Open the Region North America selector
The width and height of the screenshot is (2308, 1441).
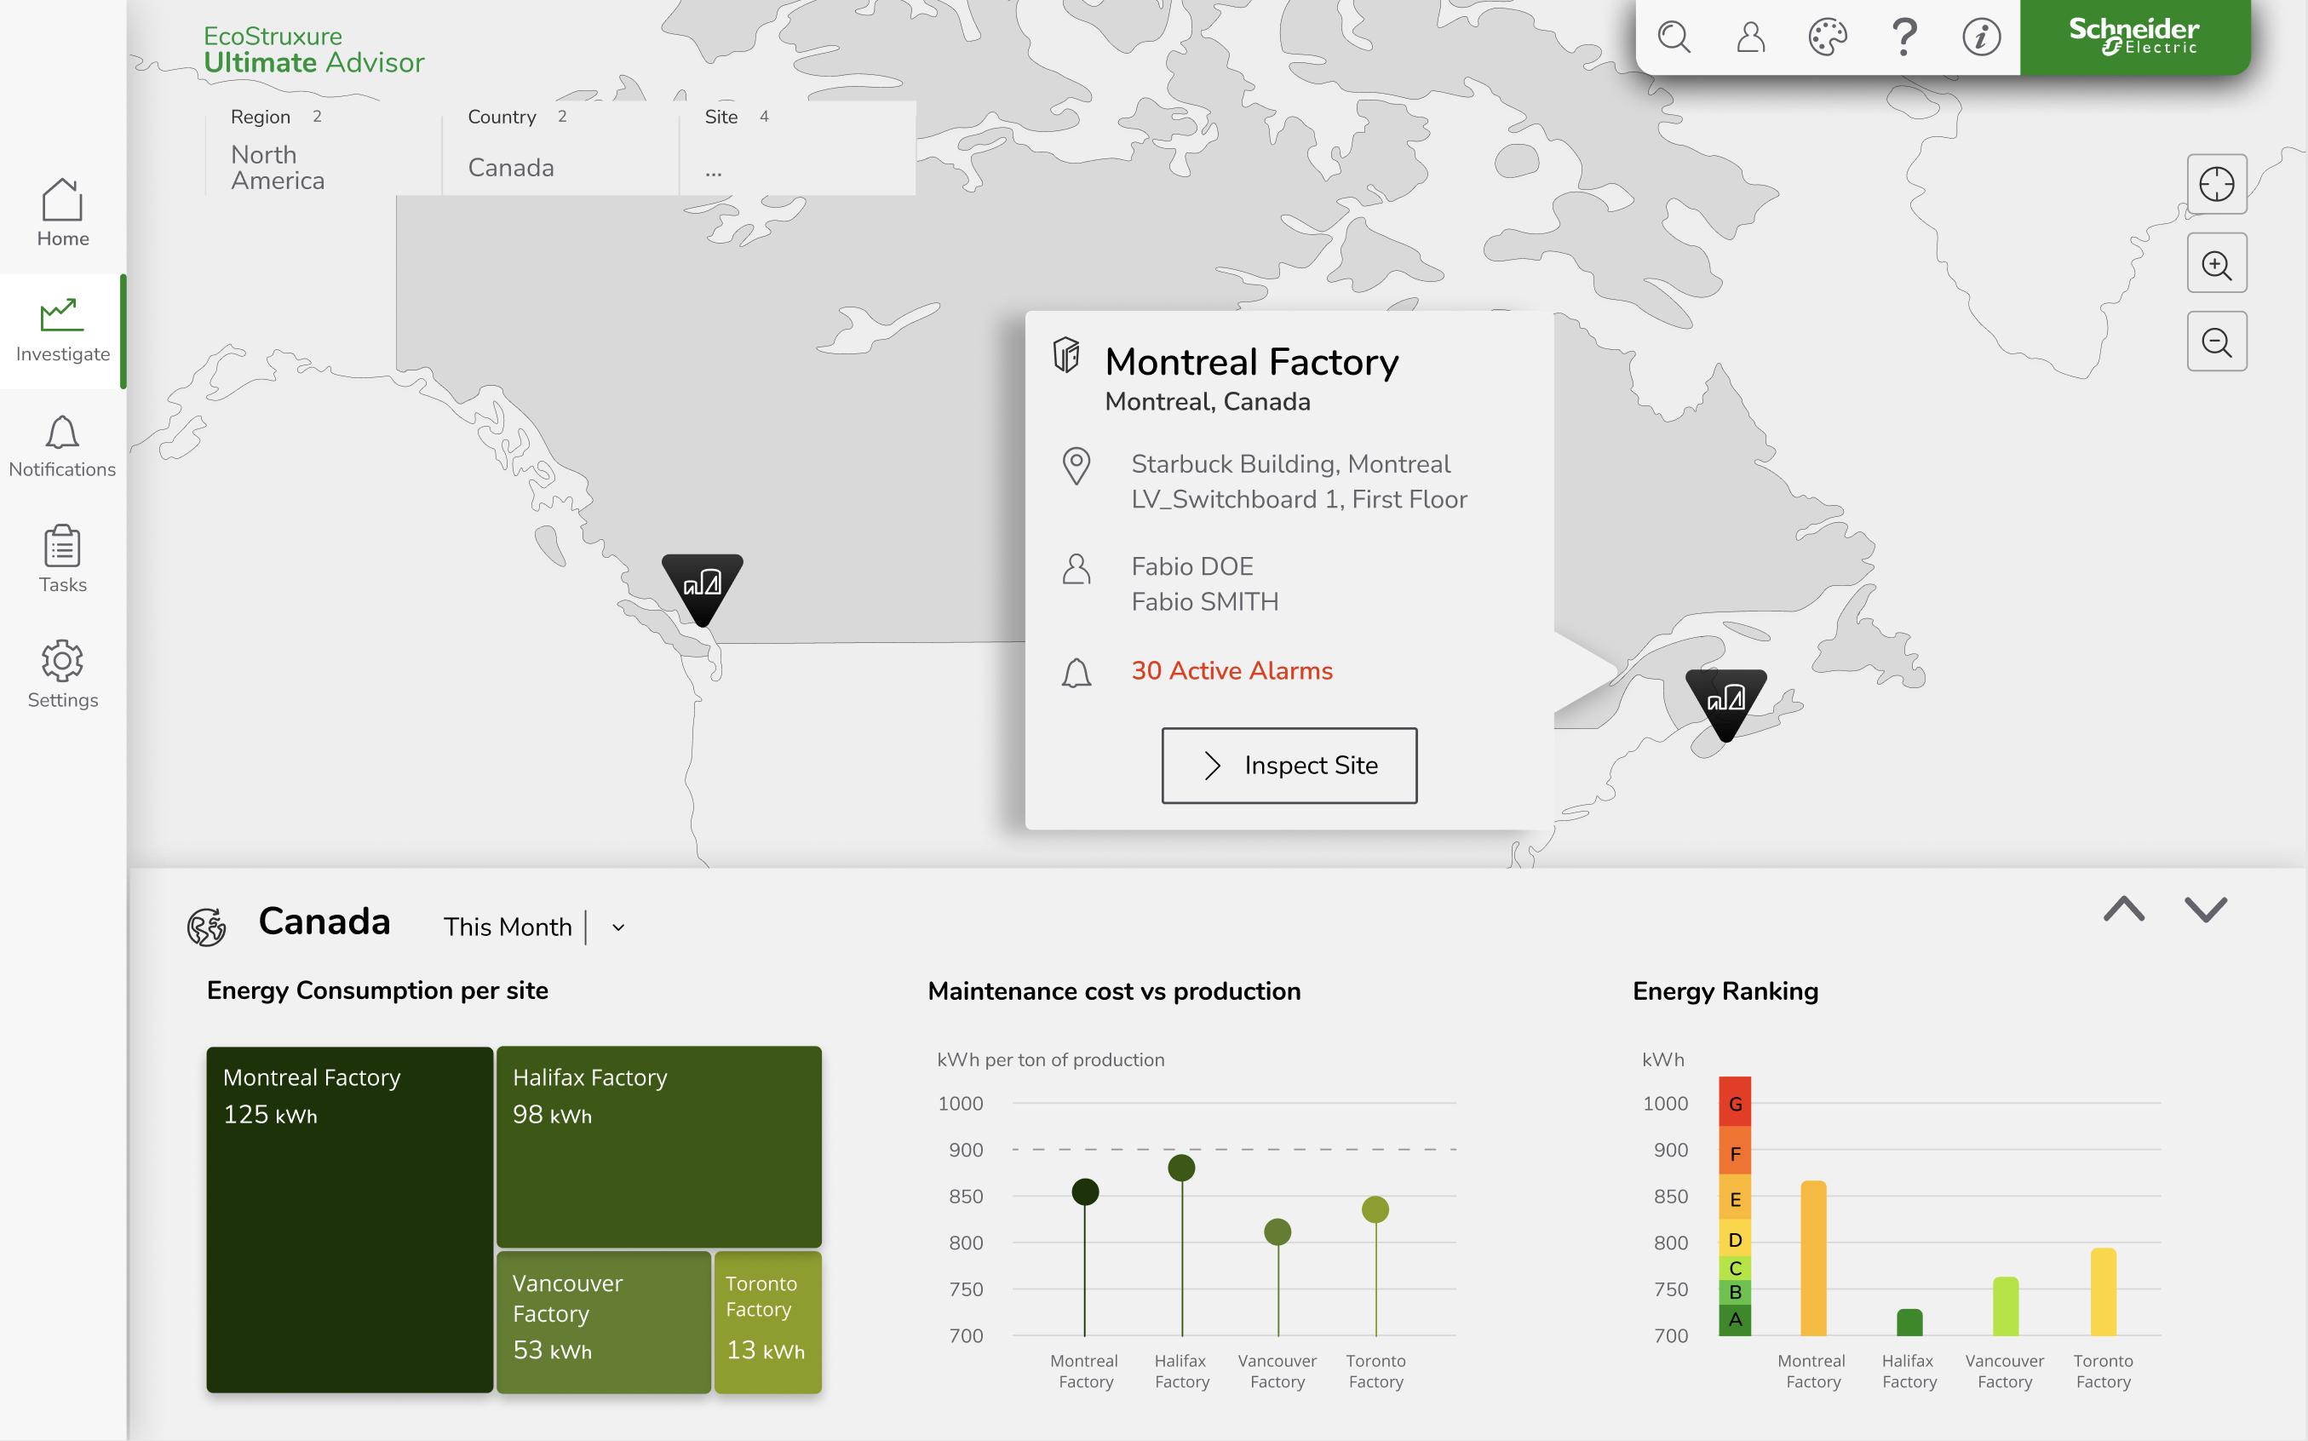323,149
